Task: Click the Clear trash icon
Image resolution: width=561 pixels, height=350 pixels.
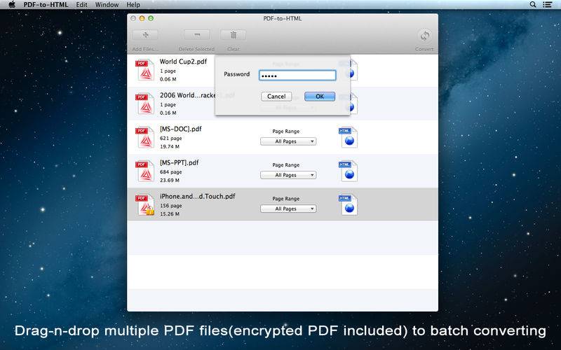Action: [234, 34]
